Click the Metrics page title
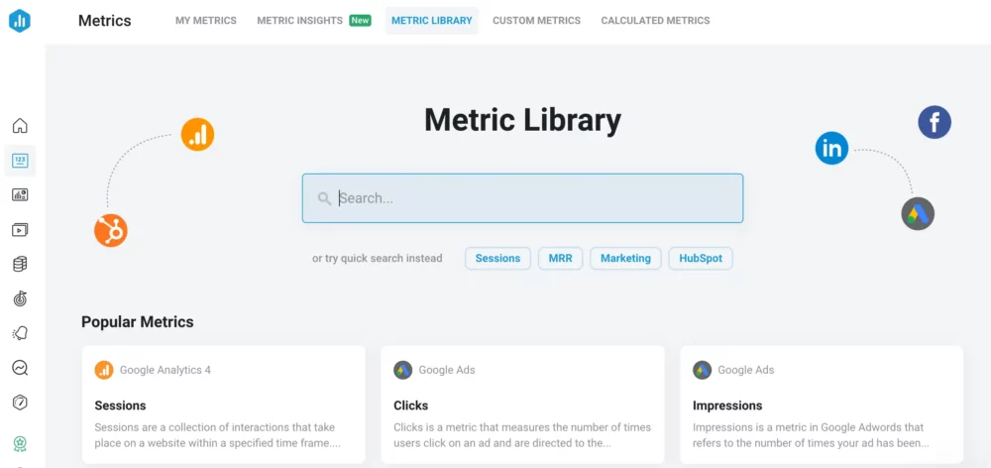The image size is (991, 468). (x=105, y=20)
